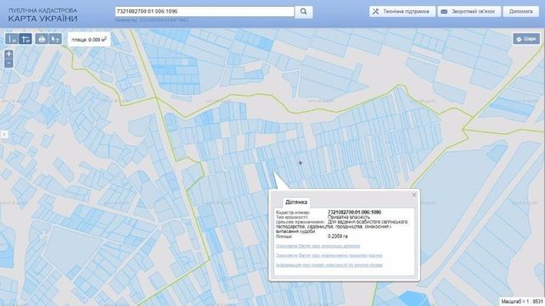Open ownership rights information link
The height and width of the screenshot is (306, 545).
click(x=329, y=265)
